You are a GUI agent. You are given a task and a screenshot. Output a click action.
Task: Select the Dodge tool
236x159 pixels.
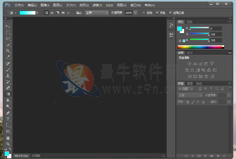coord(8,106)
